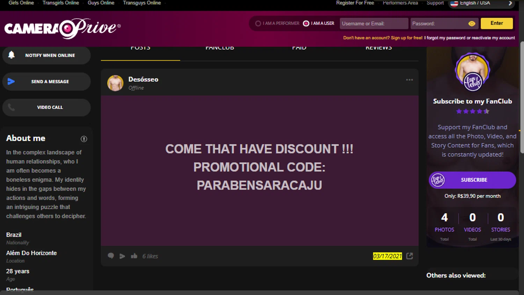Expand the English / USA language selector arrow
524x295 pixels.
point(510,3)
